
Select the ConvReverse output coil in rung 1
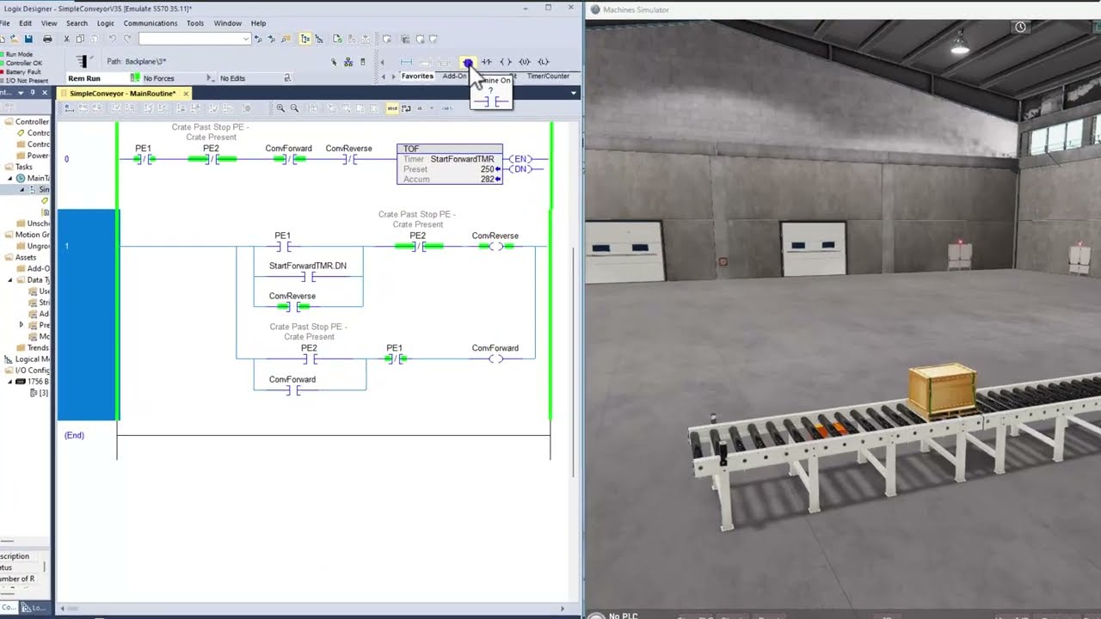[495, 247]
